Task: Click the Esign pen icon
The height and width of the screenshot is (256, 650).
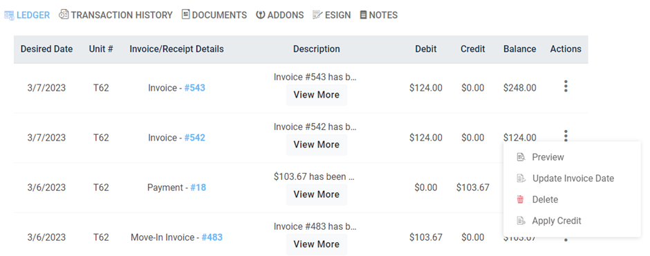Action: coord(317,15)
